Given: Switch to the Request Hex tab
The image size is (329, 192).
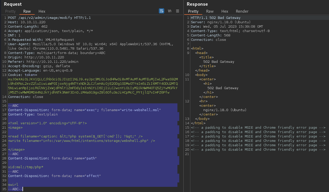Looking at the screenshot, I should coord(42,11).
